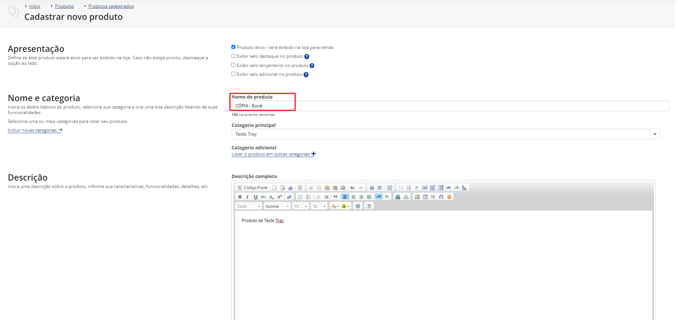Insert a horizontal line

[433, 197]
